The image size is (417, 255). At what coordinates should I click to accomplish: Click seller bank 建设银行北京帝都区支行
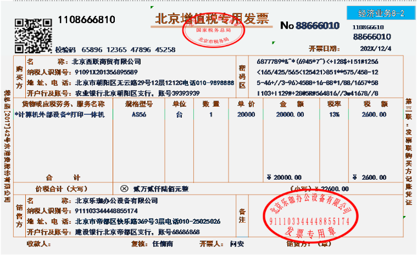[114, 232]
